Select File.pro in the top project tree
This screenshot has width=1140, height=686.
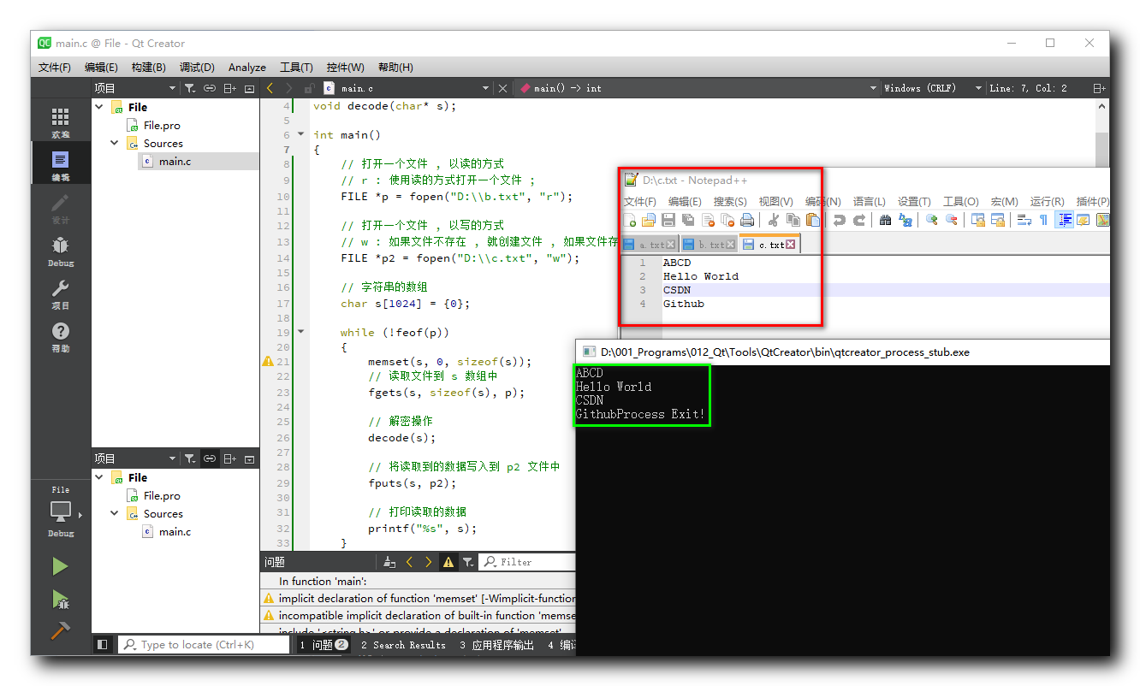(x=162, y=125)
